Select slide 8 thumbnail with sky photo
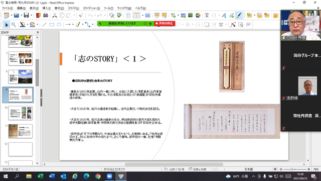The height and width of the screenshot is (181, 321). 20,77
